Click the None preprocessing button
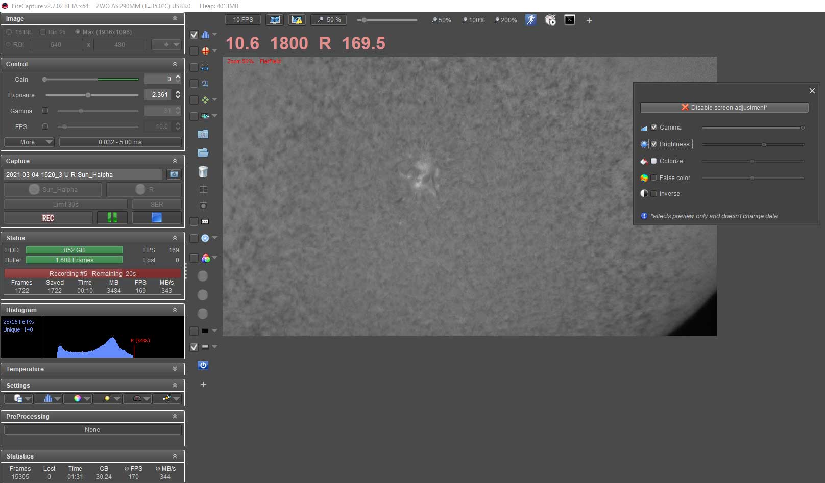The image size is (825, 483). click(92, 430)
